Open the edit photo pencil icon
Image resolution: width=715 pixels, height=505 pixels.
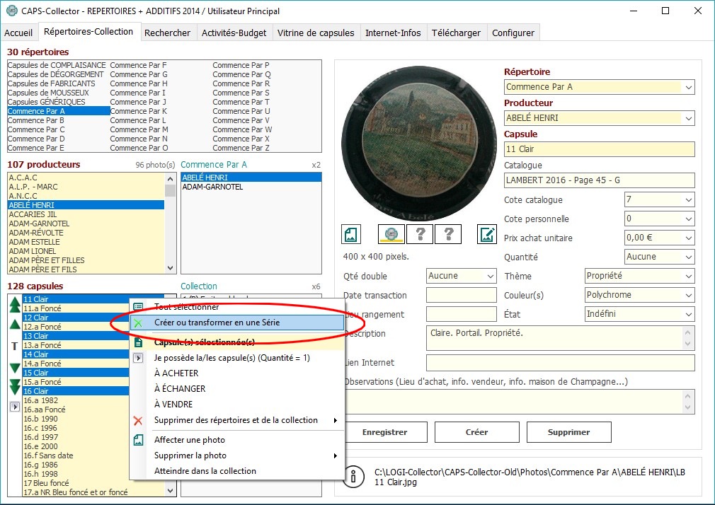coord(486,234)
